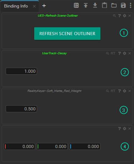Click search icon for UE5~Refresh Scene Outliner
The width and height of the screenshot is (134, 164).
click(115, 16)
